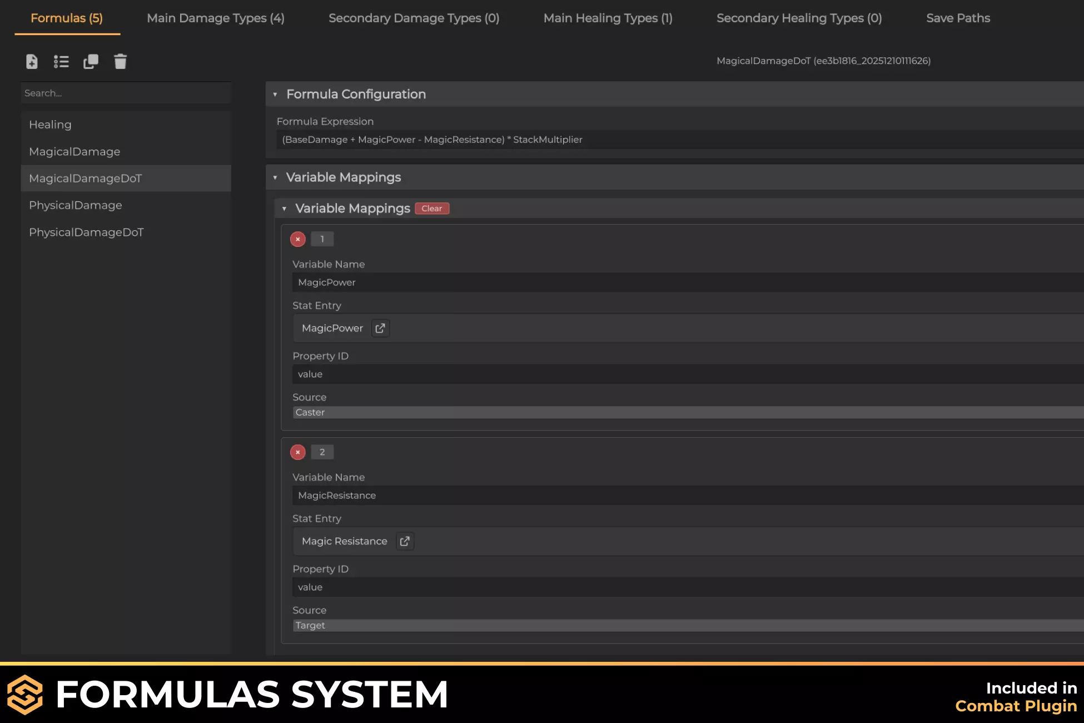Collapse the inner Variable Mappings list
Viewport: 1084px width, 723px height.
point(284,209)
